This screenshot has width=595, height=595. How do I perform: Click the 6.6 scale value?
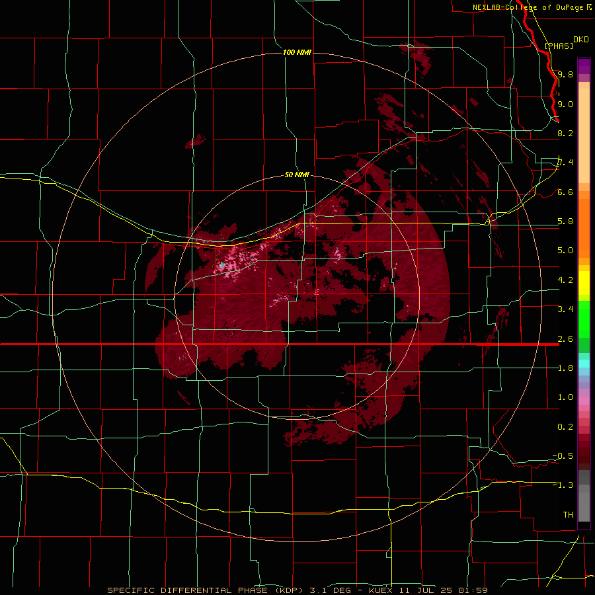click(x=565, y=192)
